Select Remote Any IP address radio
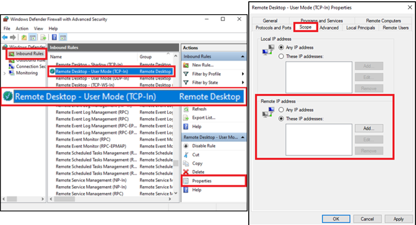Viewport: 416px width, 225px height. (x=281, y=109)
